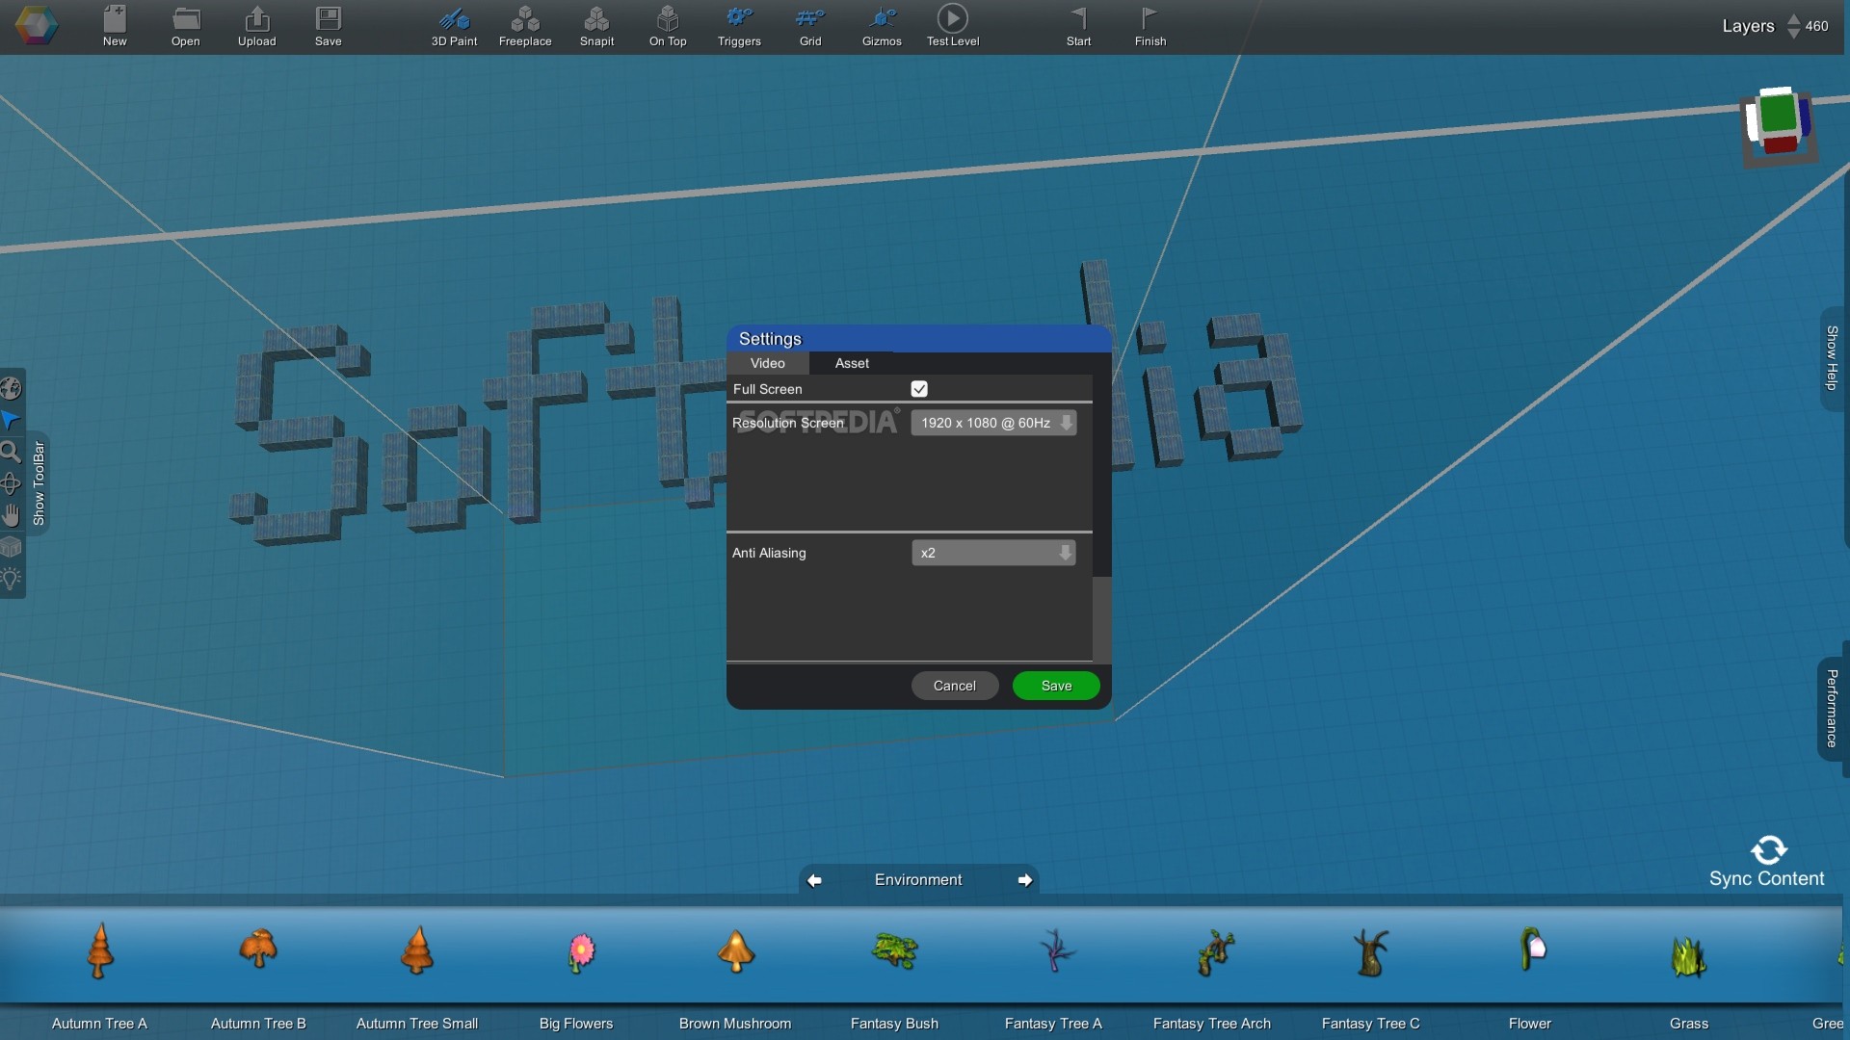Image resolution: width=1850 pixels, height=1040 pixels.
Task: Open the Performance side panel
Action: tap(1832, 709)
